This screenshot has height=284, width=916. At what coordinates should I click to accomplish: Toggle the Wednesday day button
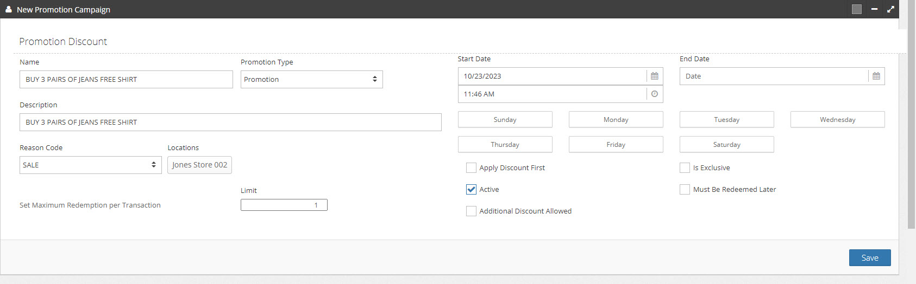(x=837, y=120)
